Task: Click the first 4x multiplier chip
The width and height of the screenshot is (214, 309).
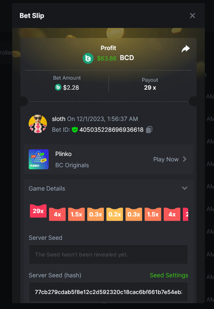Action: pos(57,214)
